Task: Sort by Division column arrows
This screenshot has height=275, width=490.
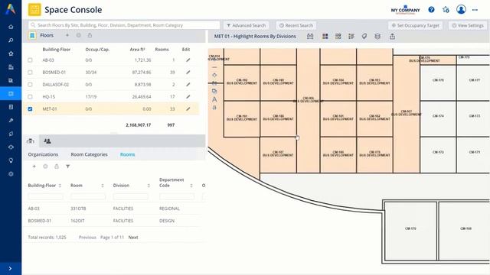Action: pos(149,186)
